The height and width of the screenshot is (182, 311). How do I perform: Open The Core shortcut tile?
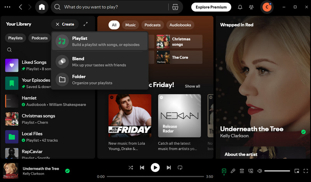(179, 57)
